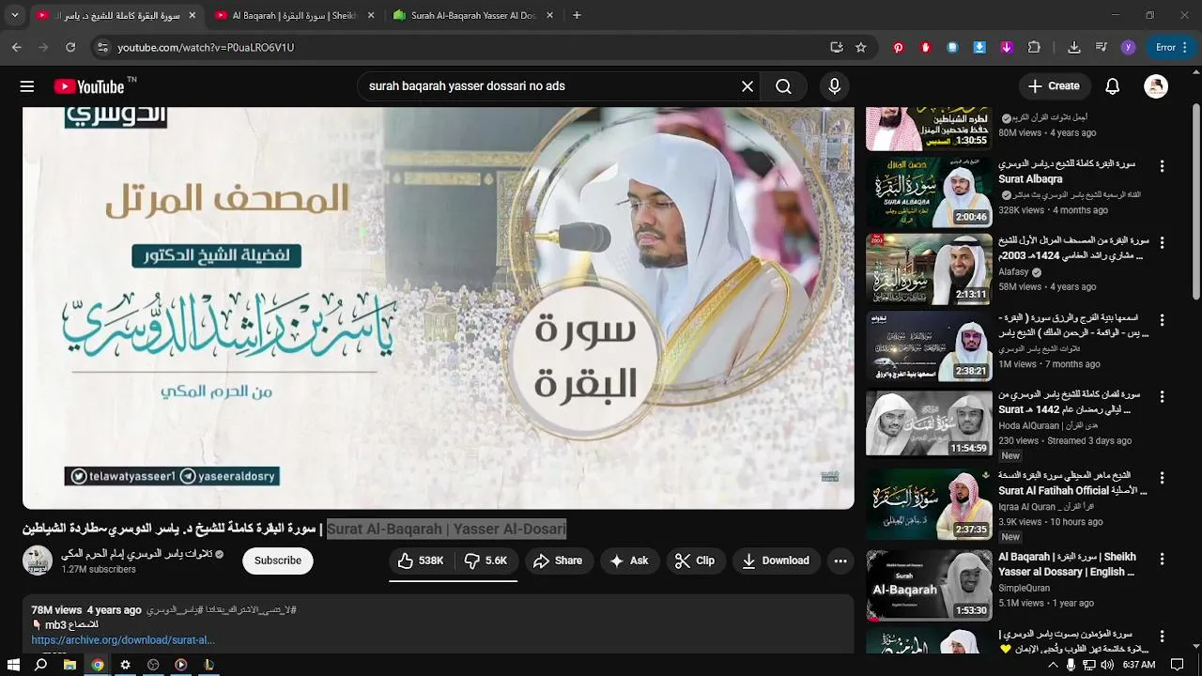The width and height of the screenshot is (1202, 676).
Task: Open Chrome extensions puzzle menu
Action: click(x=1034, y=47)
